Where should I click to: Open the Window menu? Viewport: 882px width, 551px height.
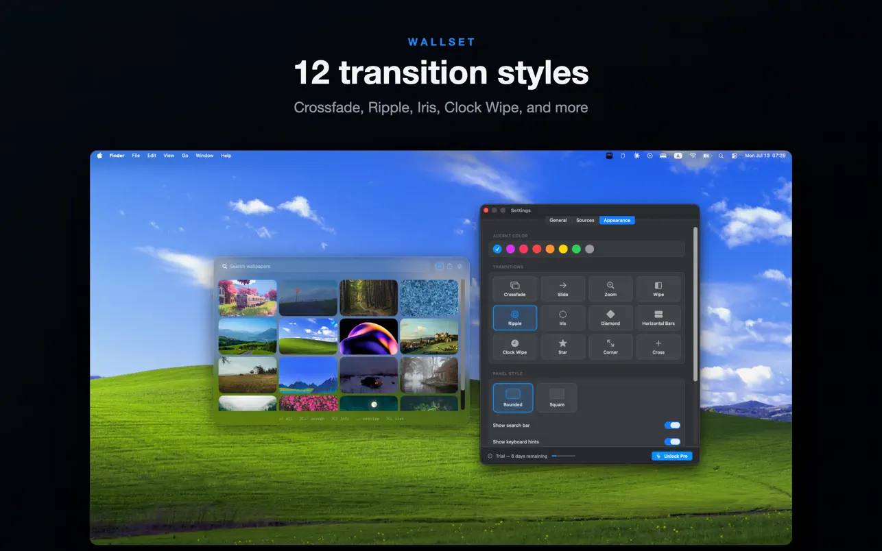[204, 156]
